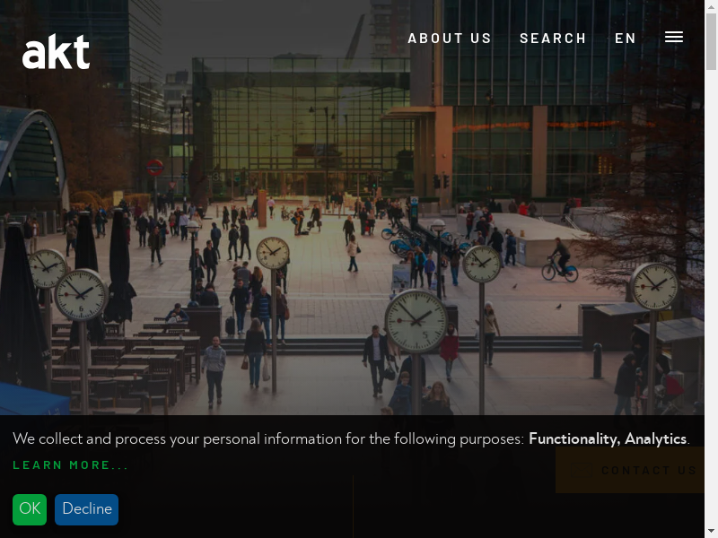Screen dimensions: 718x538
Task: Open the LEARN MORE... link
Action: [x=71, y=465]
